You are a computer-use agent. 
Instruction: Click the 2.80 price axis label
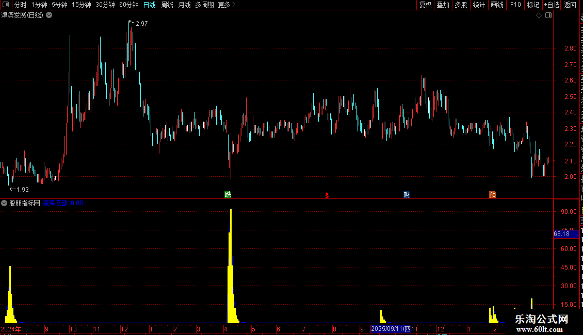(570, 48)
